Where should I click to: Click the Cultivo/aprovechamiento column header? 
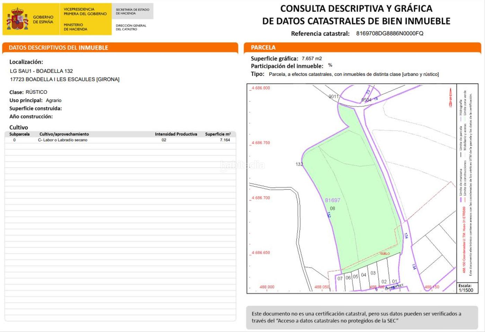click(x=64, y=134)
